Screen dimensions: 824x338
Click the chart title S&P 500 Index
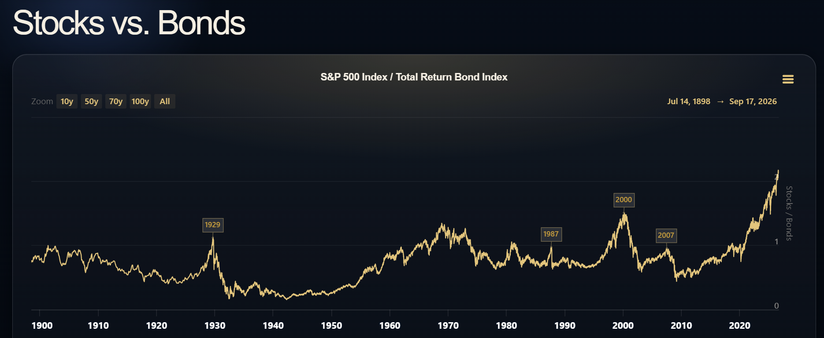tap(354, 77)
